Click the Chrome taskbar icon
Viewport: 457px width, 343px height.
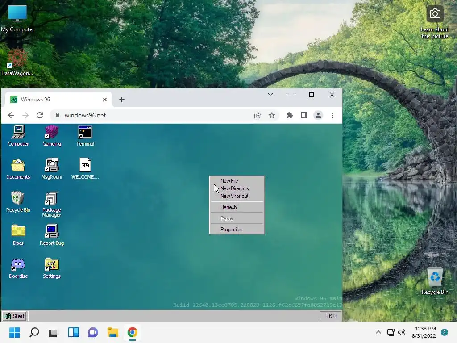tap(132, 332)
